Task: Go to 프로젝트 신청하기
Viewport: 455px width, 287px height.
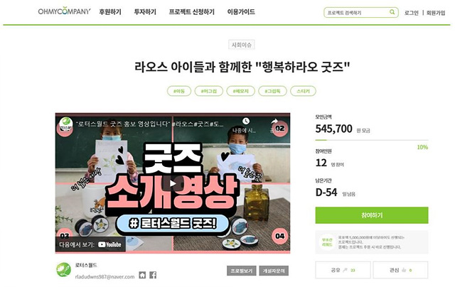Action: click(191, 12)
